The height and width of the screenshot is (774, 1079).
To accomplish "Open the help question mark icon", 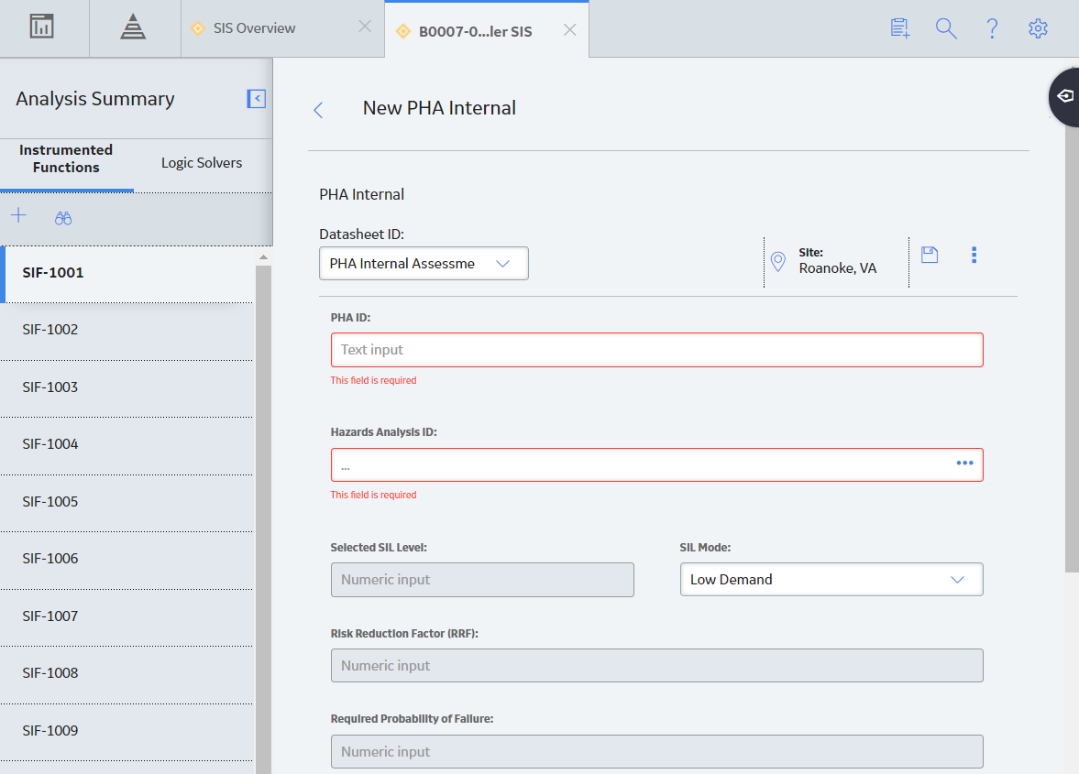I will [992, 28].
